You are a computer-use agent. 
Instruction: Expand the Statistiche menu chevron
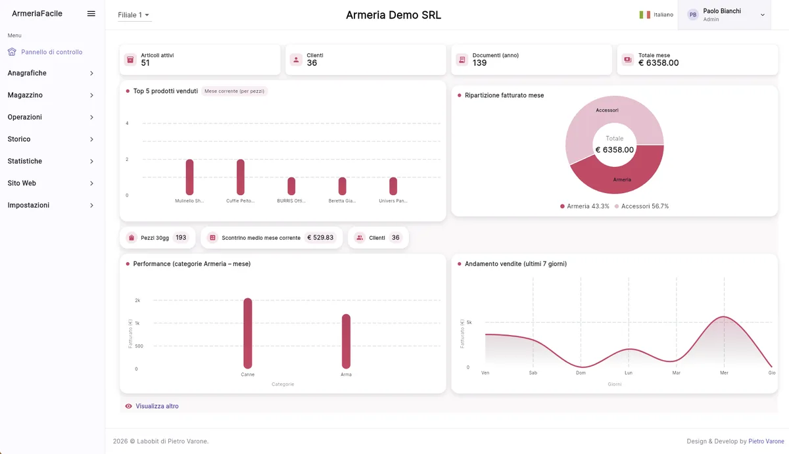(91, 162)
